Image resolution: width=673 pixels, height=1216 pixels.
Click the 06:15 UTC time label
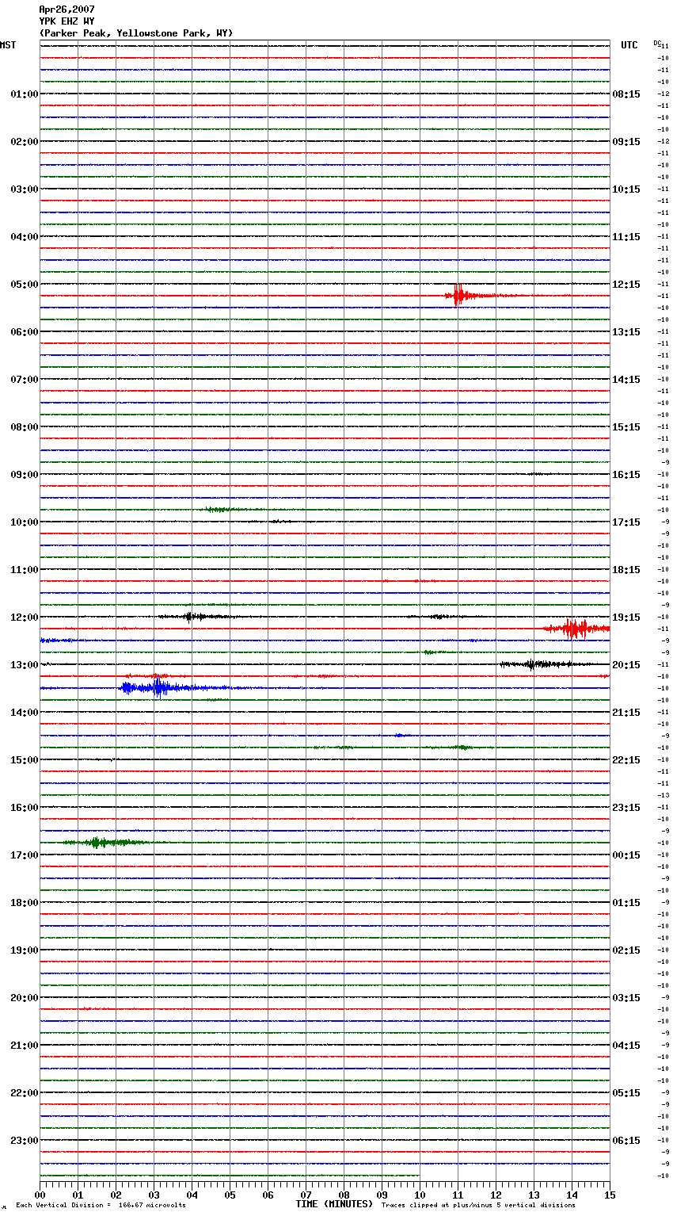(x=626, y=1141)
